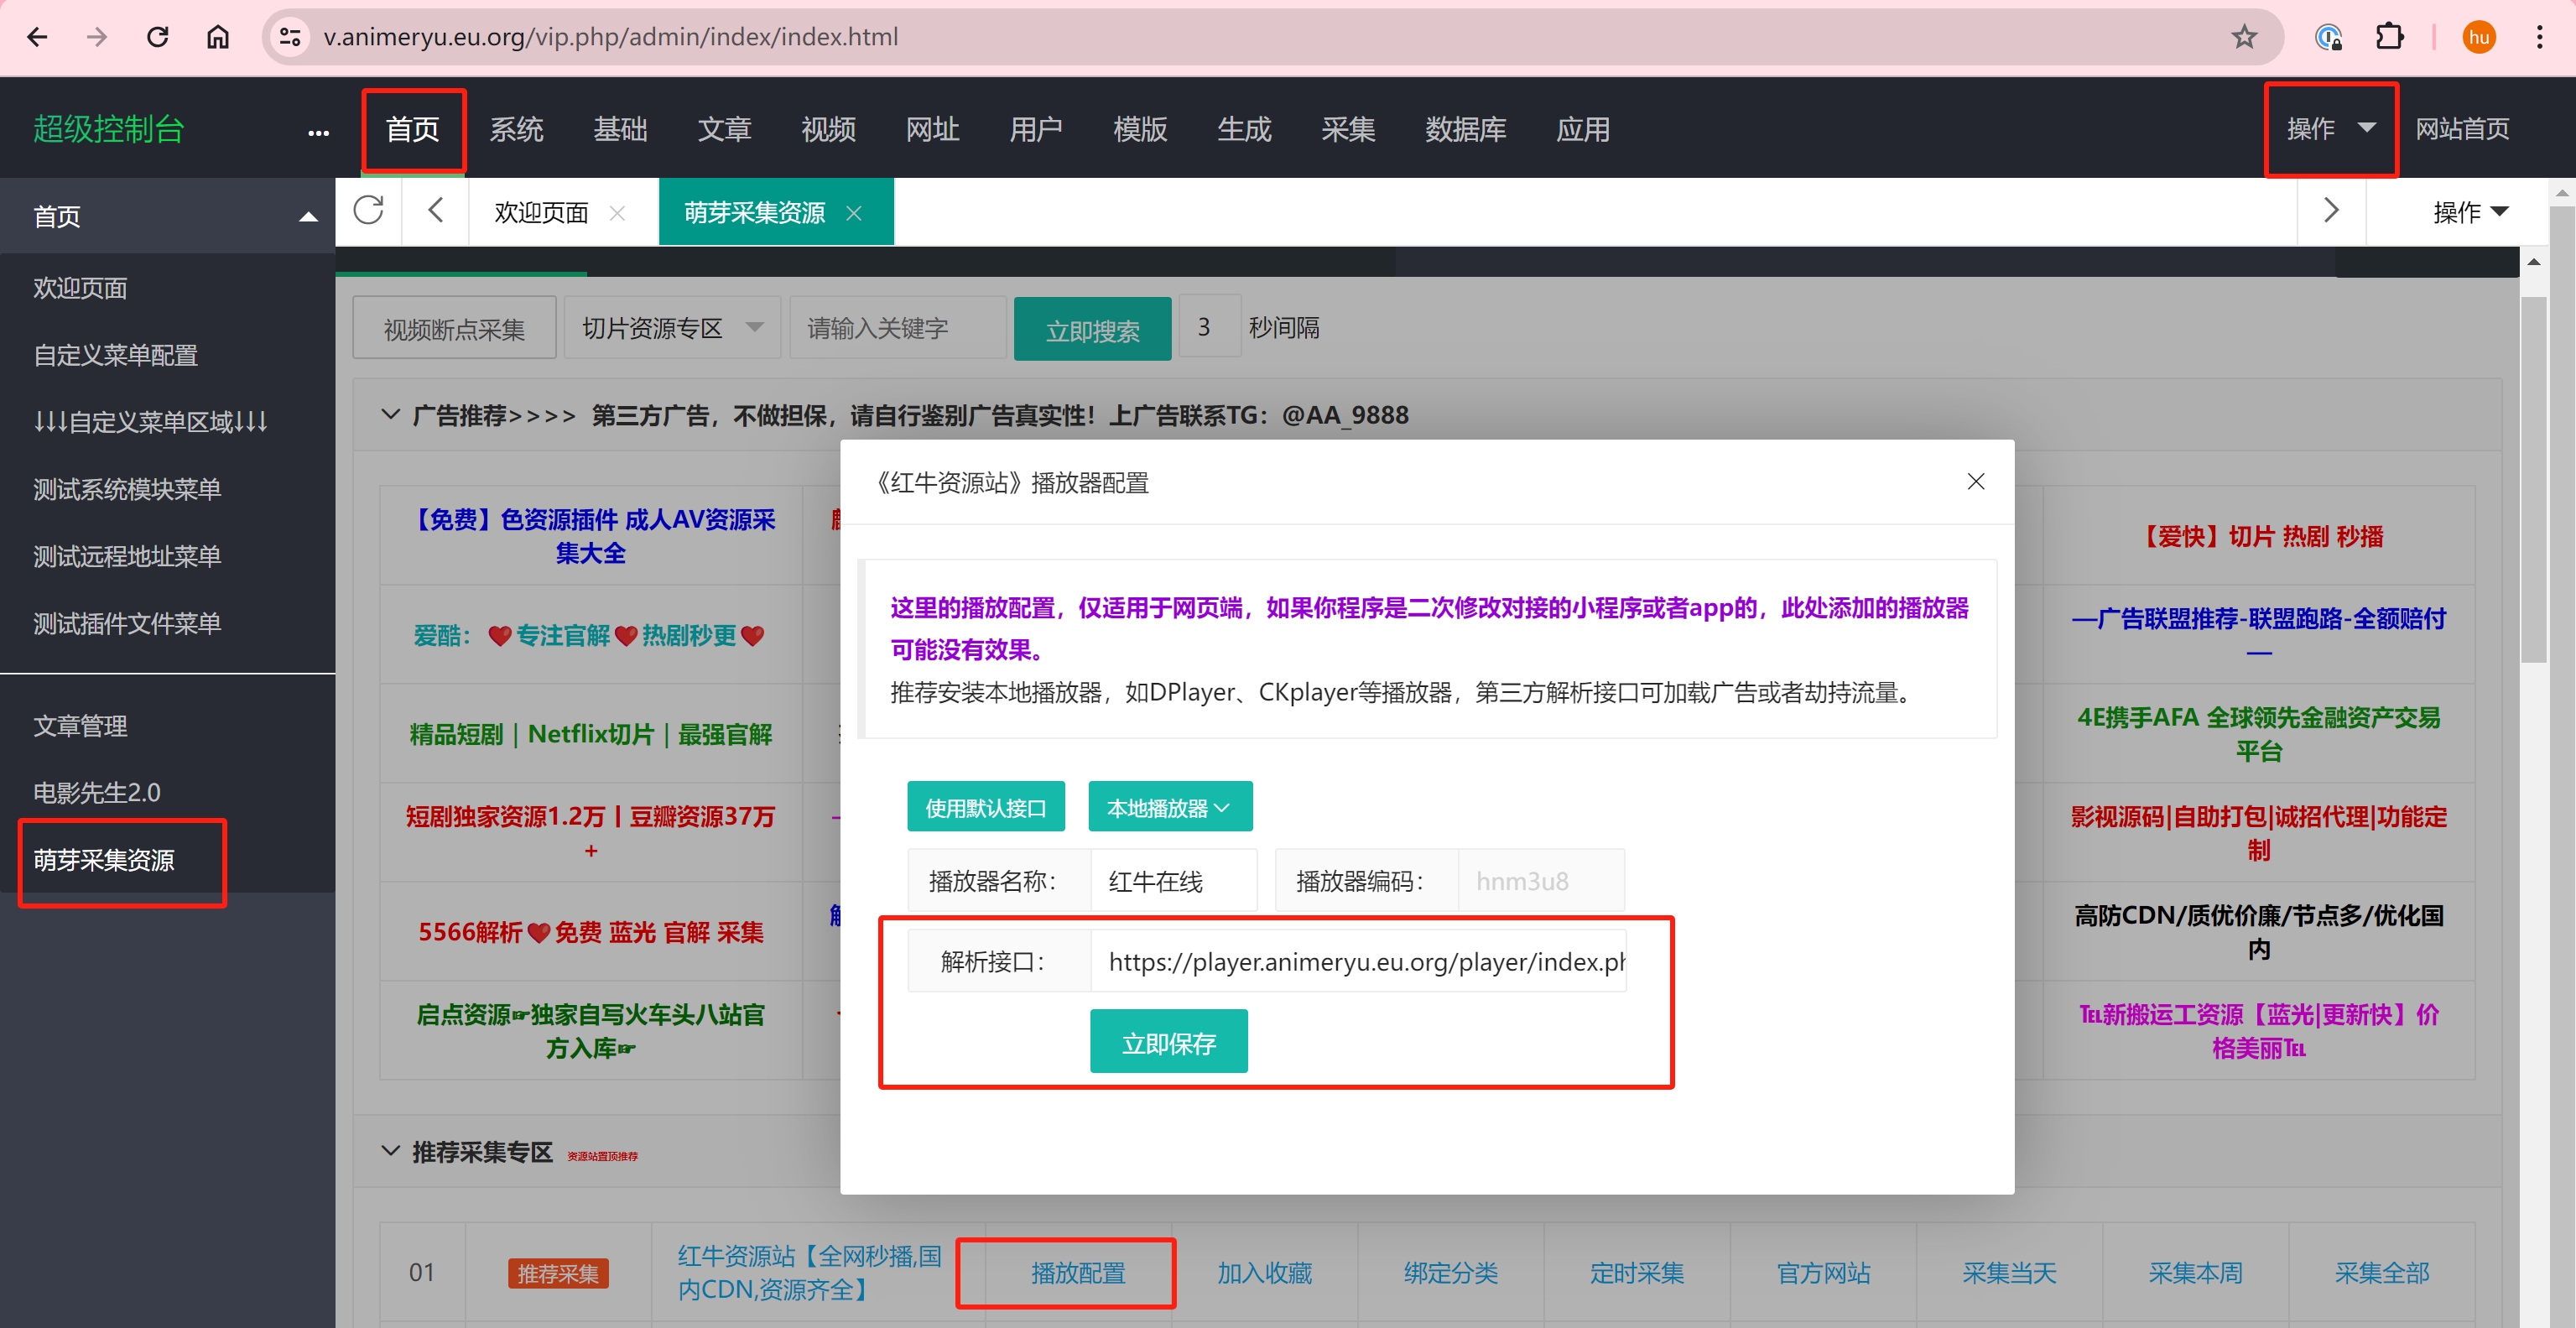Close the 播放器配置 dialog with the X
2576x1328 pixels.
1975,482
